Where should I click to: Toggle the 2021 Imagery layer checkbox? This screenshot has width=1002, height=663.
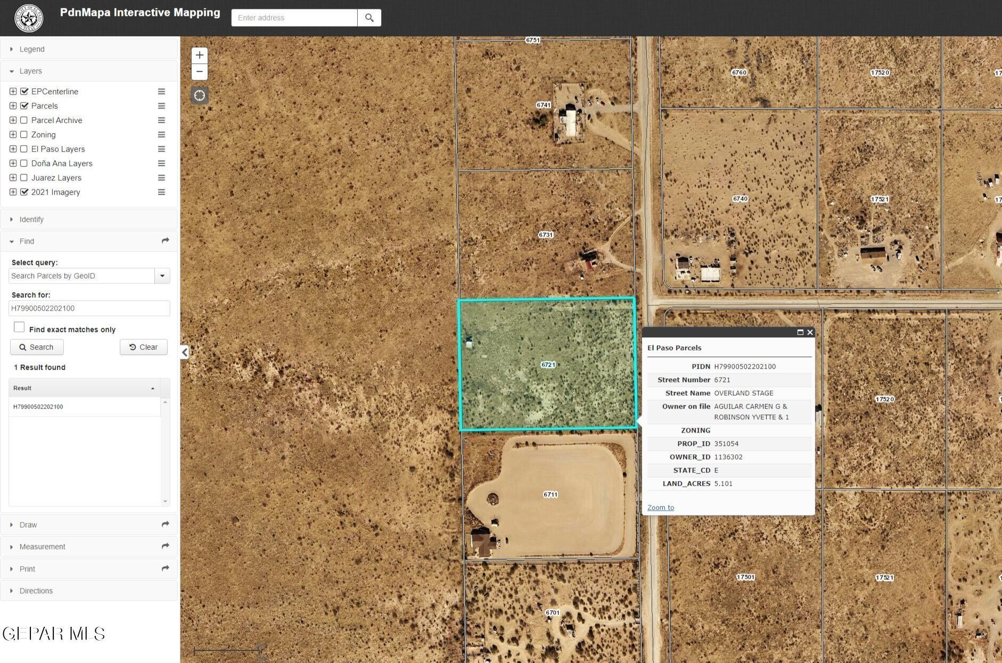click(x=24, y=192)
